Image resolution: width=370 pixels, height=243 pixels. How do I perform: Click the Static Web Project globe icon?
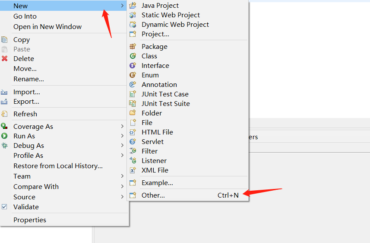(x=133, y=15)
